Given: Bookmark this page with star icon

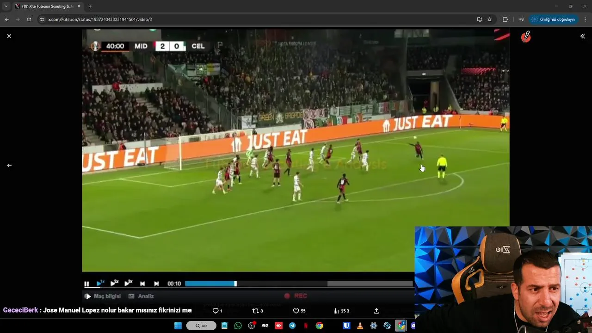Looking at the screenshot, I should pyautogui.click(x=490, y=19).
